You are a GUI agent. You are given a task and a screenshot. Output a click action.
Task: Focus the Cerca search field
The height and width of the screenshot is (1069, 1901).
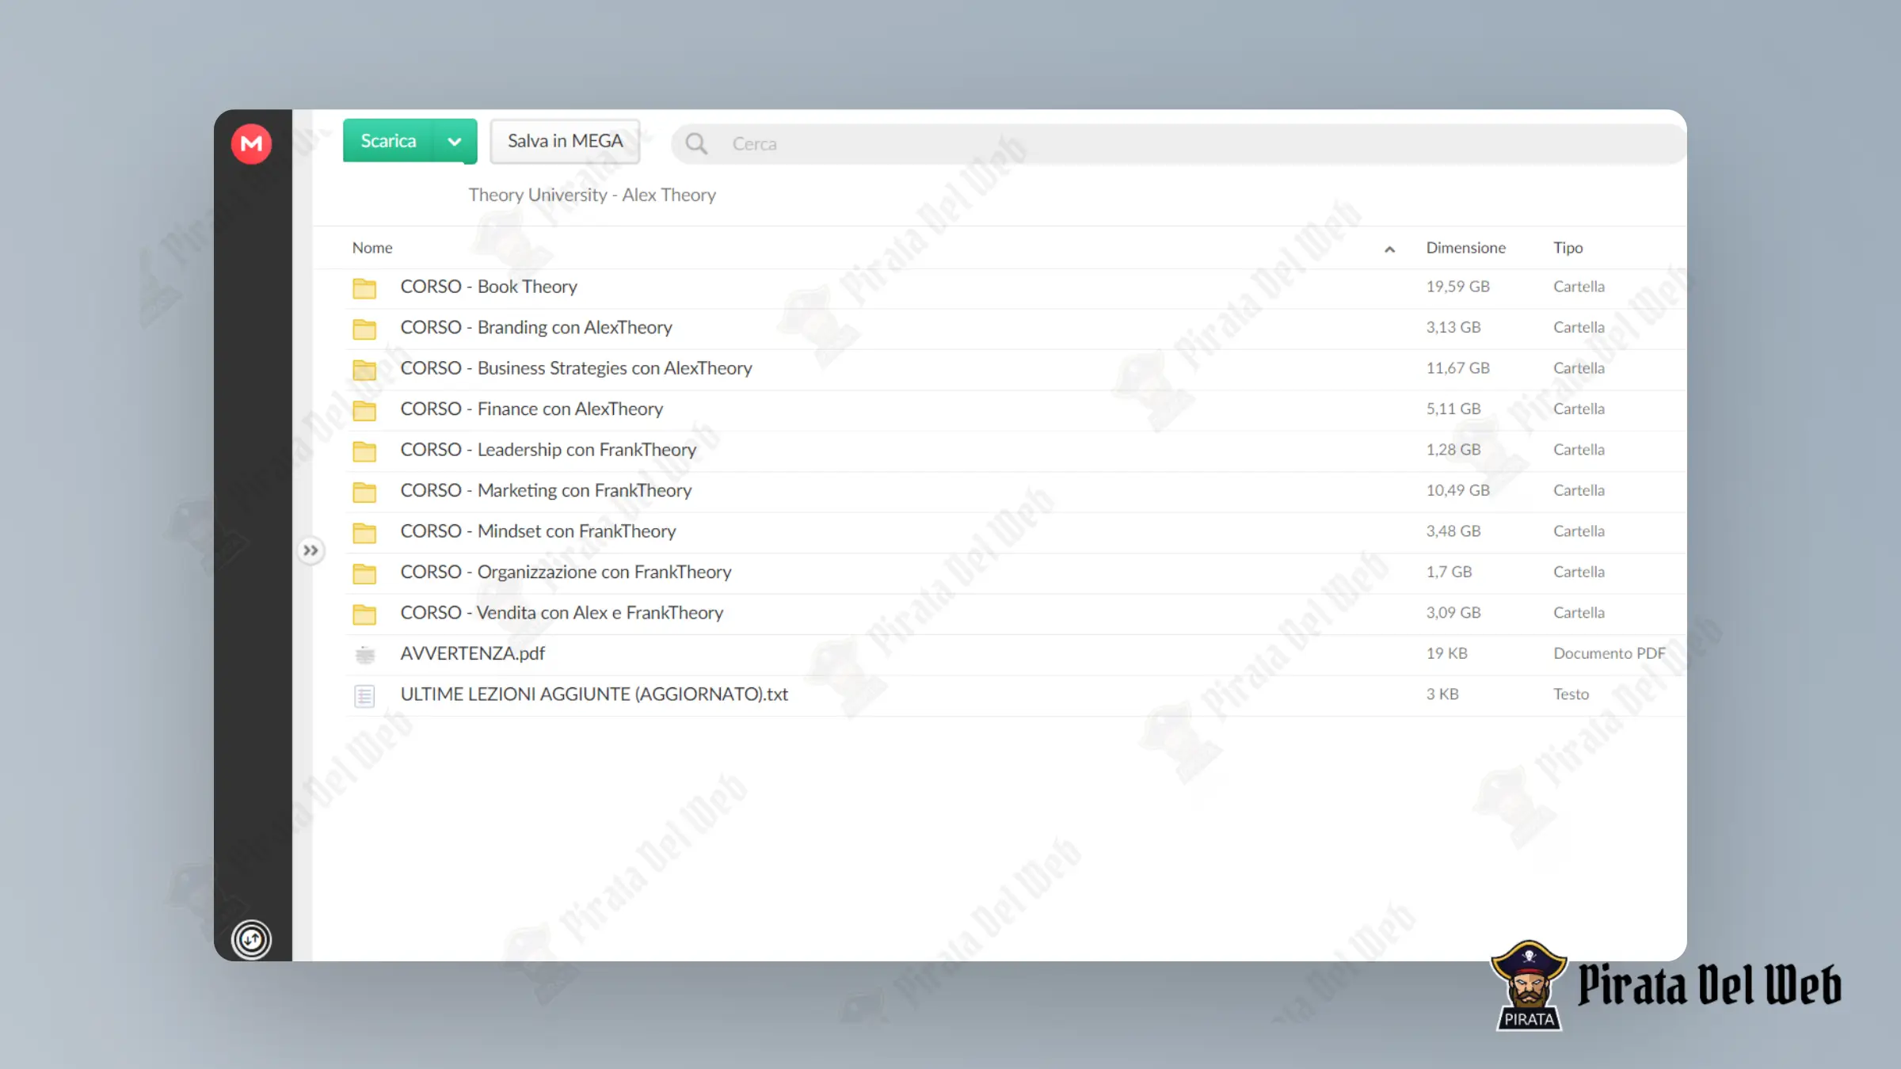click(1179, 143)
